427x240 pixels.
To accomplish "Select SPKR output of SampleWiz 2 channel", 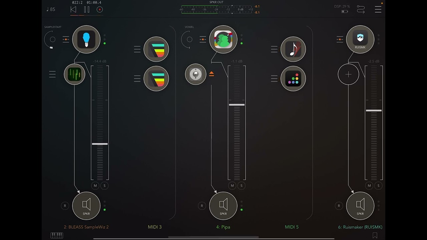I will point(86,206).
